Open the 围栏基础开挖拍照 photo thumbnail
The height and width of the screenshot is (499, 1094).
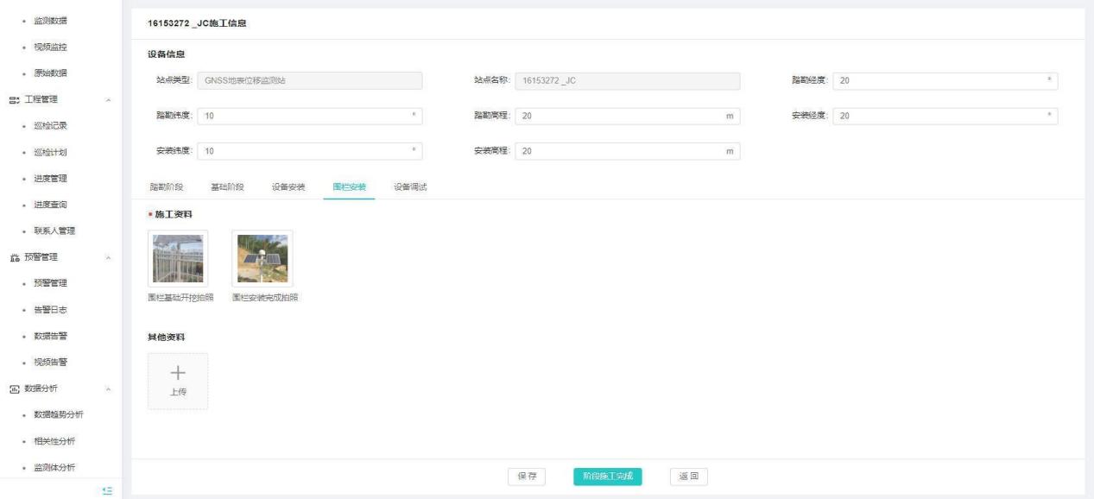[x=178, y=259]
